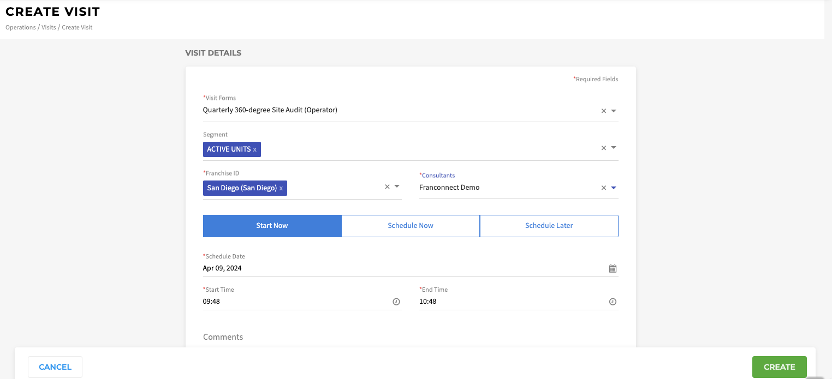
Task: Clear the Consultants selection with x
Action: click(604, 188)
